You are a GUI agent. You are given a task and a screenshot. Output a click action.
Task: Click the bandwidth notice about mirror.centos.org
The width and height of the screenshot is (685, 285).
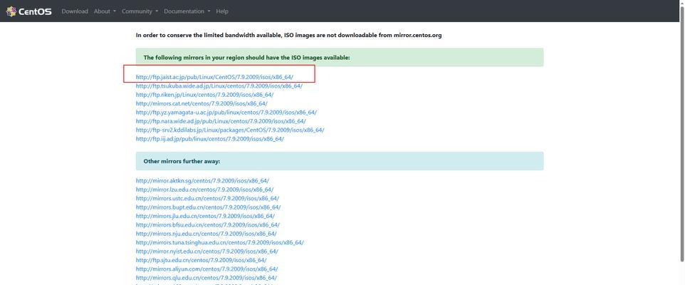click(289, 36)
